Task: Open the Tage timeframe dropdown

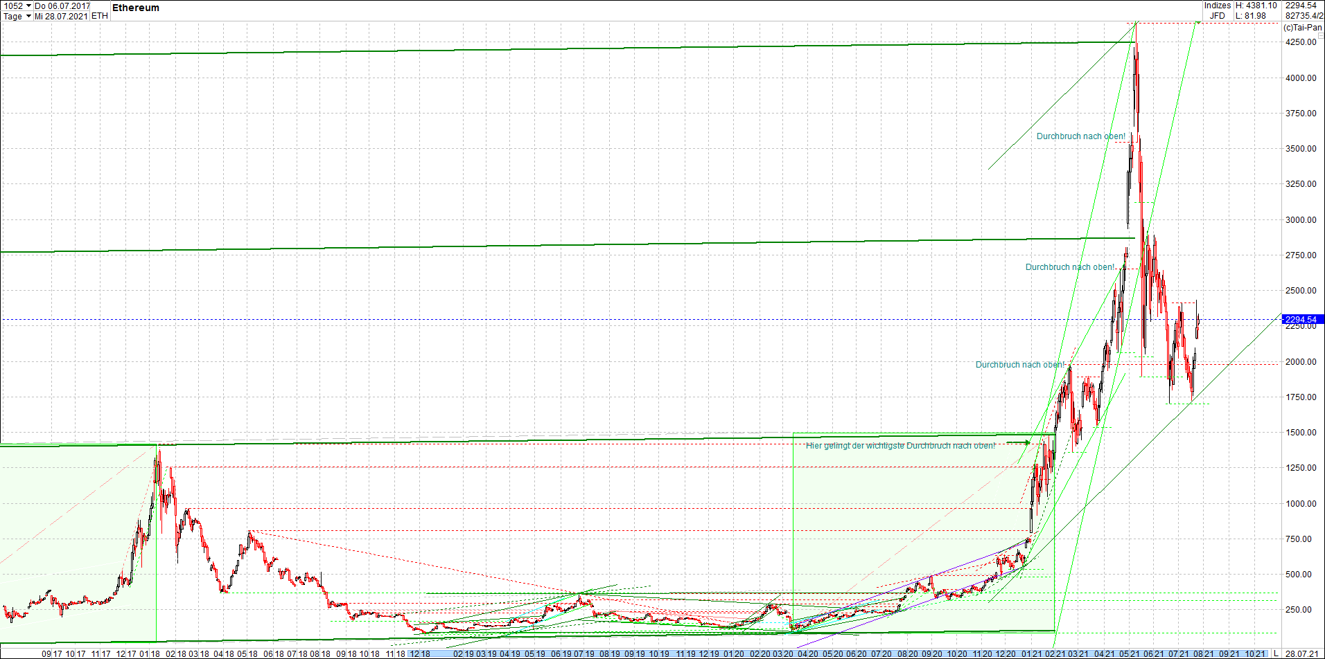Action: tap(14, 16)
